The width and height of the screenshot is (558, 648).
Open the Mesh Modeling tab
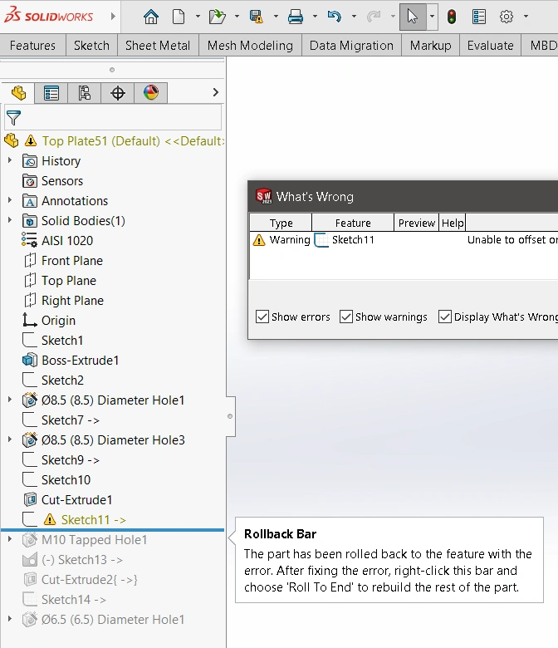point(250,45)
